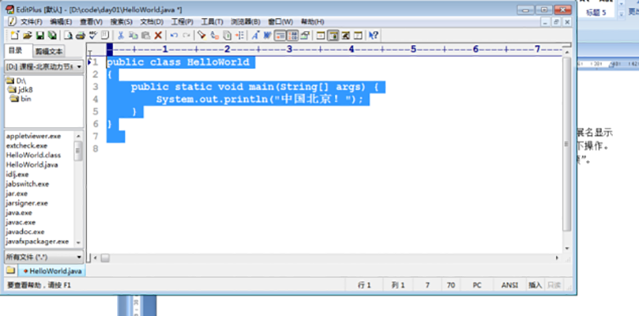Click the context help question-arrow icon
639x316 pixels.
(373, 35)
